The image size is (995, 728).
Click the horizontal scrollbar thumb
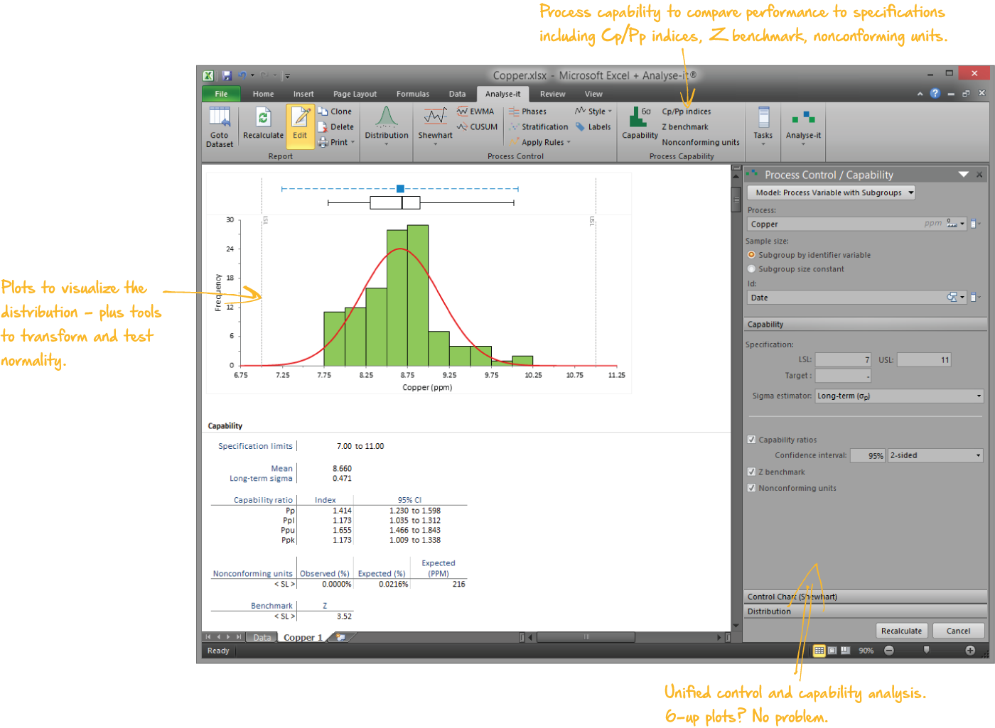click(586, 638)
